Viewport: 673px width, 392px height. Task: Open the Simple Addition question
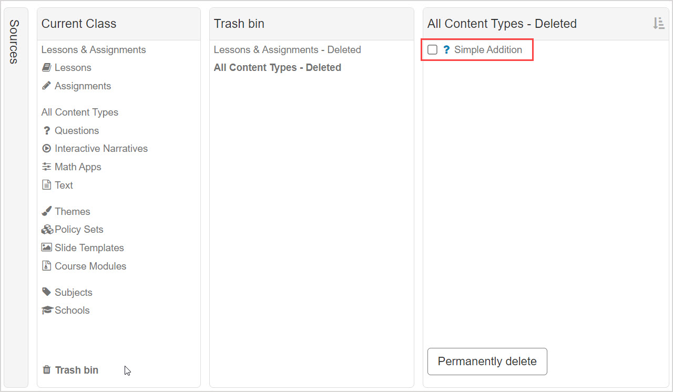pos(488,50)
